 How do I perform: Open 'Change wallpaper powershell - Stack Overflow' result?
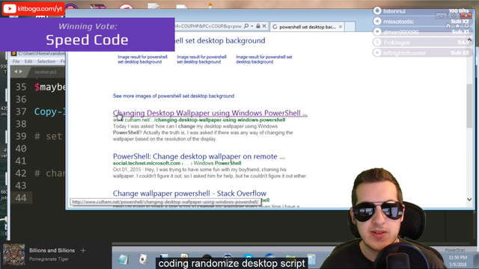pos(189,194)
